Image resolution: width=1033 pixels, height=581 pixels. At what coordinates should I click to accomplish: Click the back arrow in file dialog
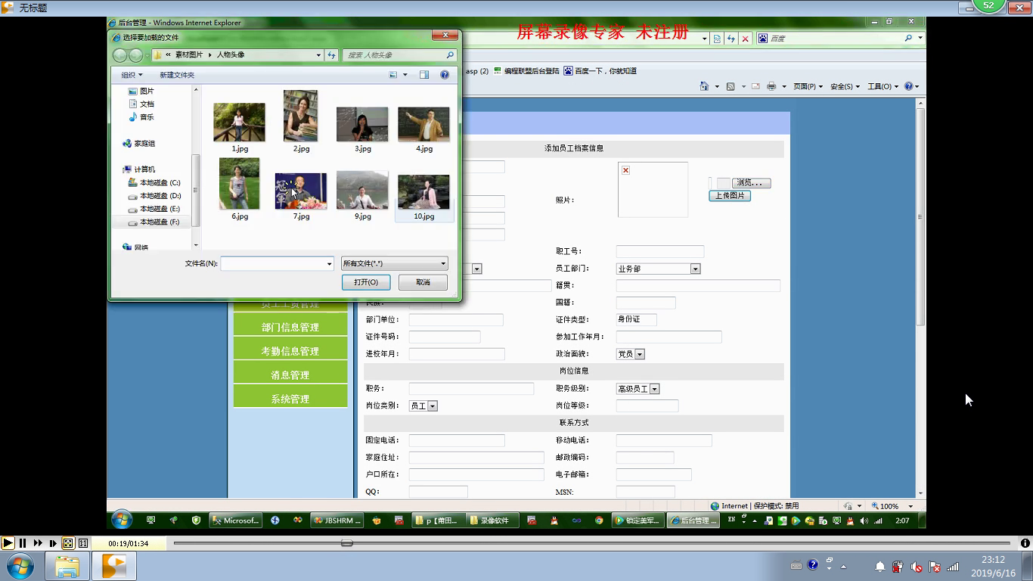pyautogui.click(x=119, y=55)
